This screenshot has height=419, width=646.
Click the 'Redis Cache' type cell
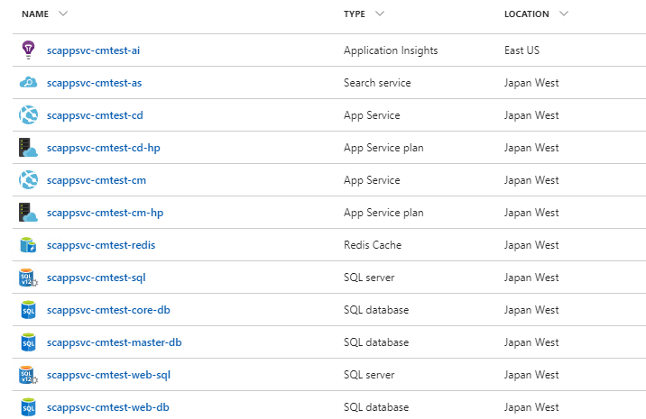pyautogui.click(x=373, y=245)
